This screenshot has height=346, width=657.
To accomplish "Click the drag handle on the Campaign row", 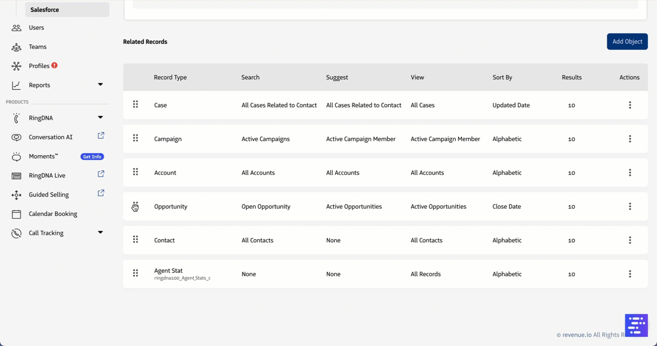I will (x=136, y=138).
